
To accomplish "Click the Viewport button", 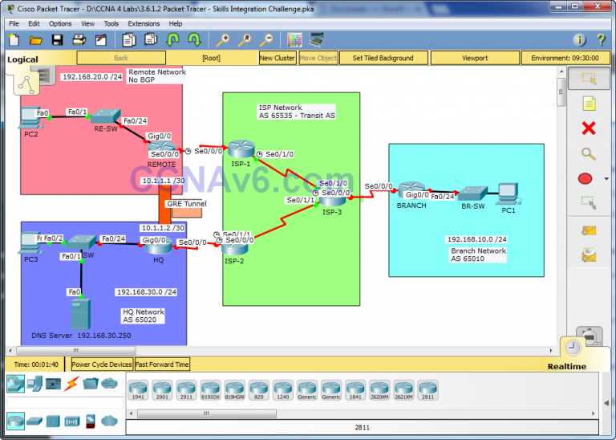I will click(x=475, y=58).
